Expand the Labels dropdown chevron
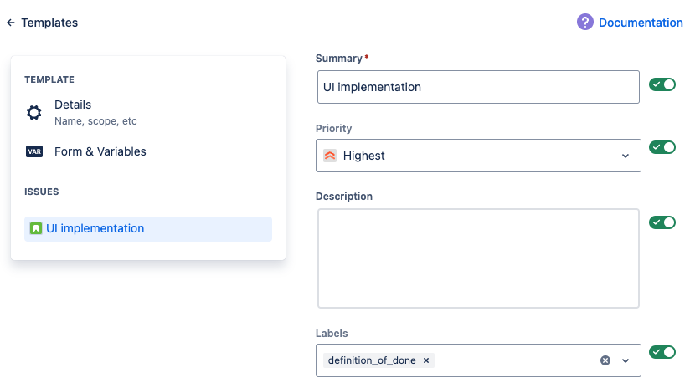The width and height of the screenshot is (690, 383). pos(625,360)
